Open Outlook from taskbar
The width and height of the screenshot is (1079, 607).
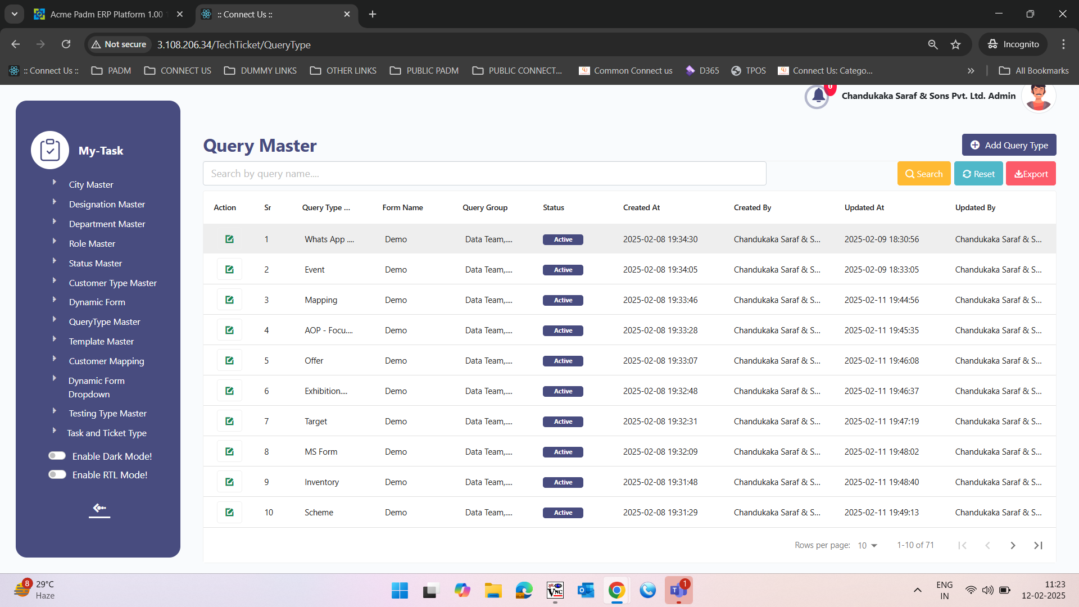pyautogui.click(x=586, y=590)
